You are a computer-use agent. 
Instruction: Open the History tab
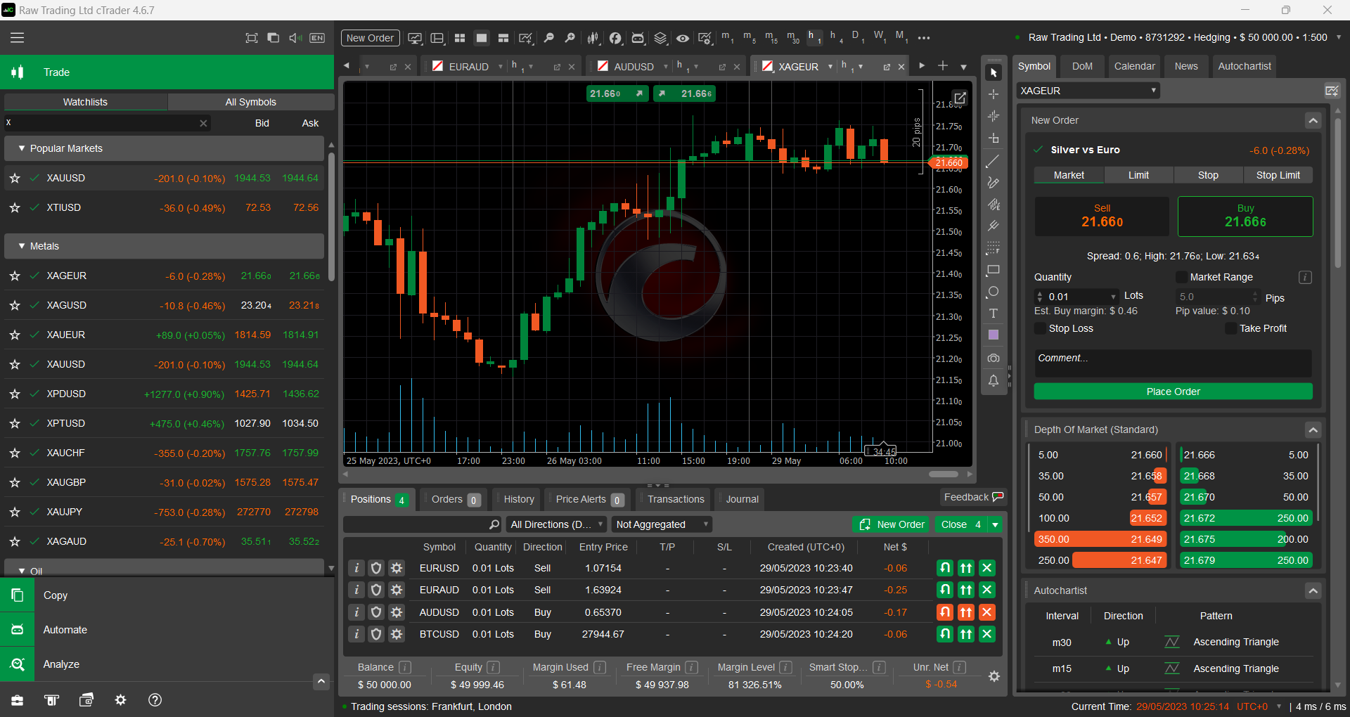(518, 499)
